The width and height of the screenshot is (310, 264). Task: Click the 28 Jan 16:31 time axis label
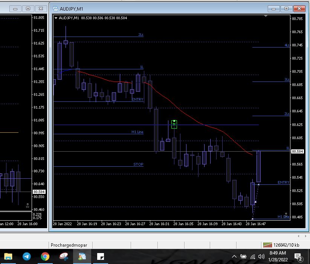pos(159,224)
